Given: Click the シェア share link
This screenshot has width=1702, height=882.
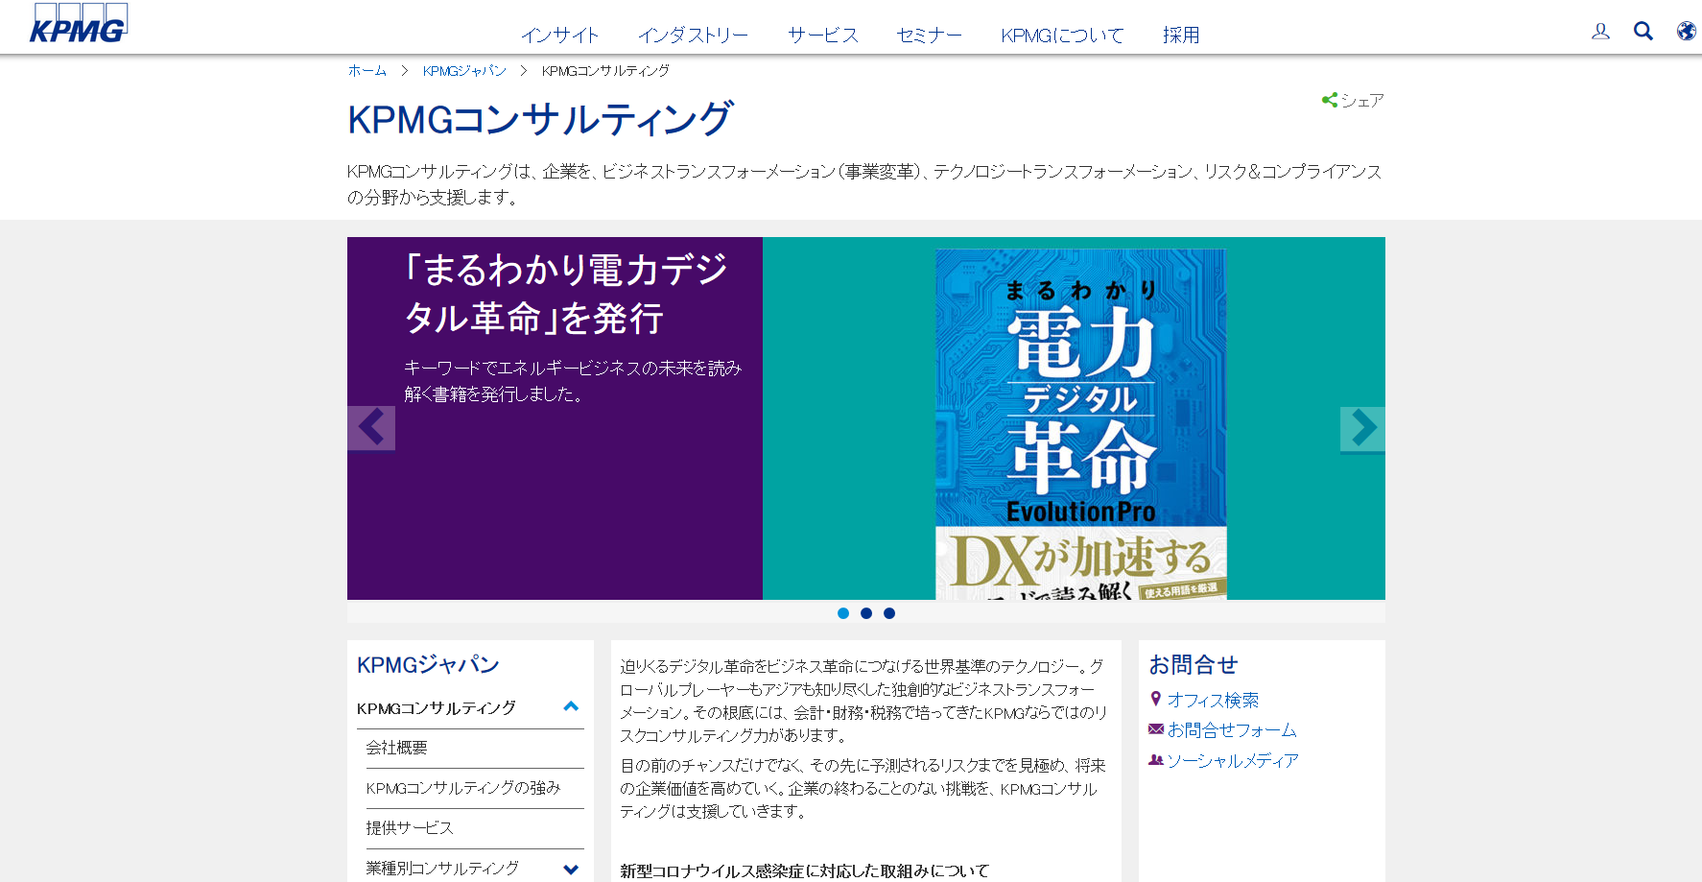Looking at the screenshot, I should [1361, 100].
